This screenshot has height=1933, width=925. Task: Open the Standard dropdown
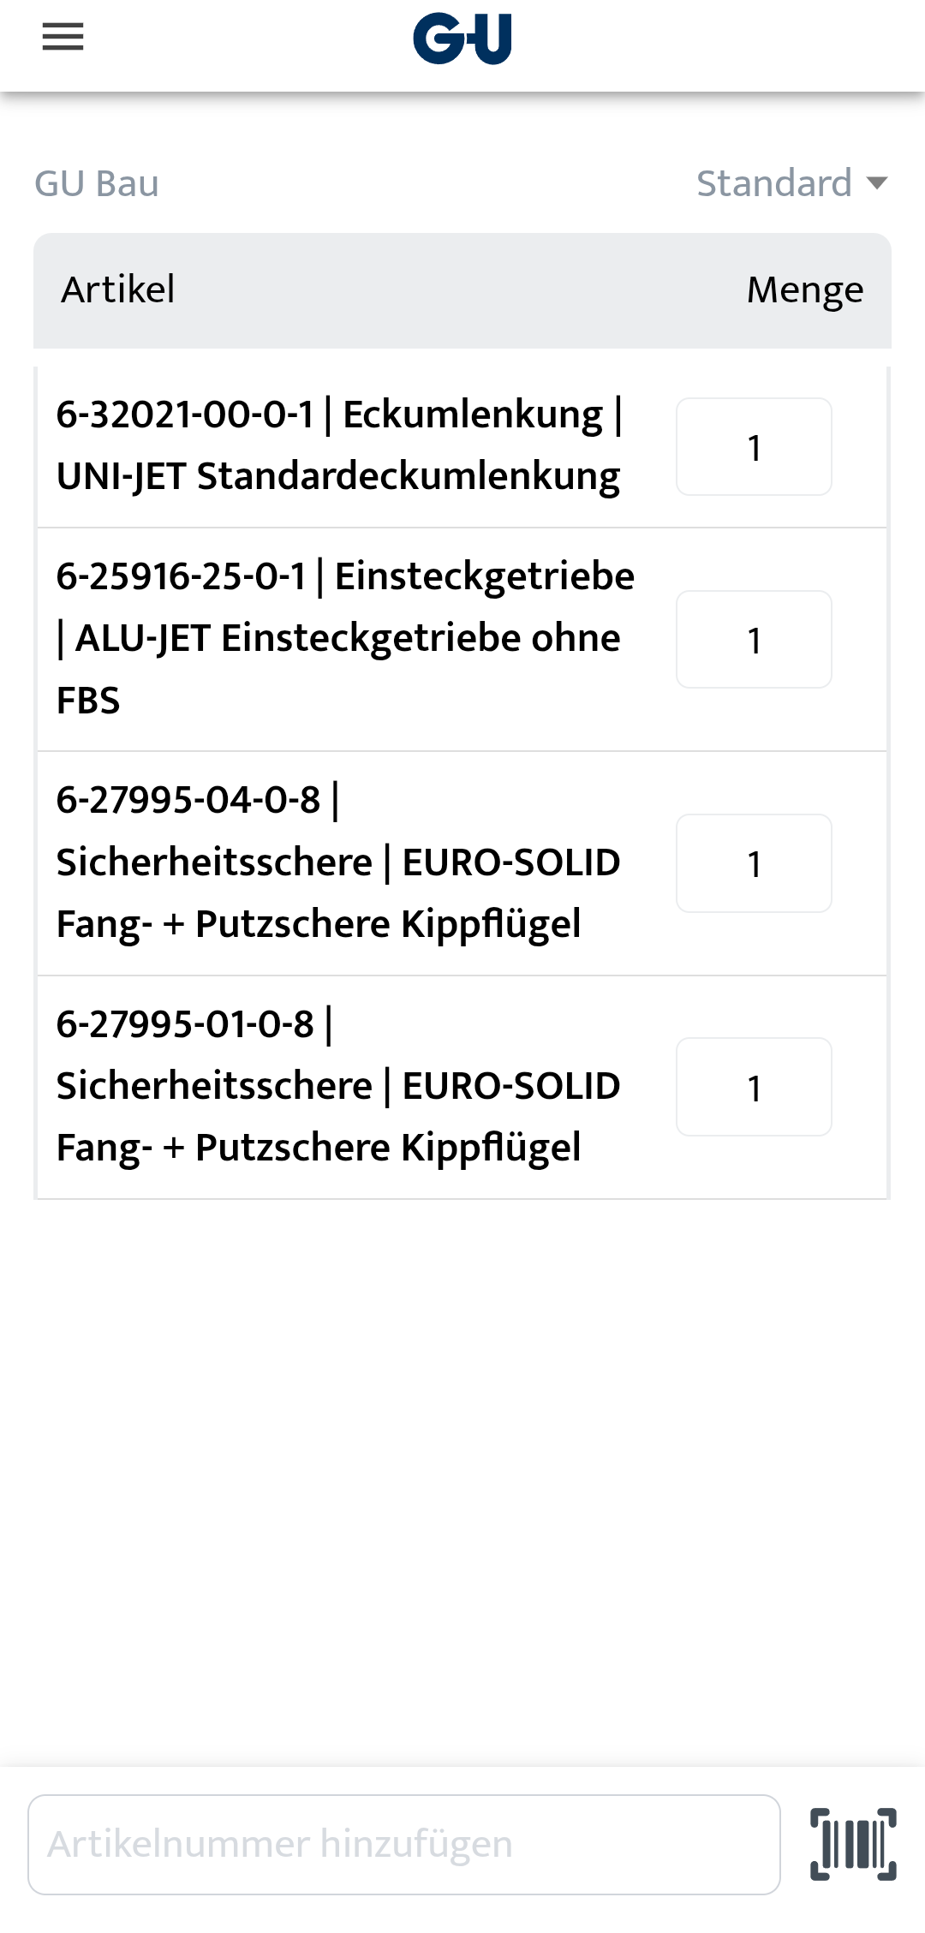pos(791,183)
